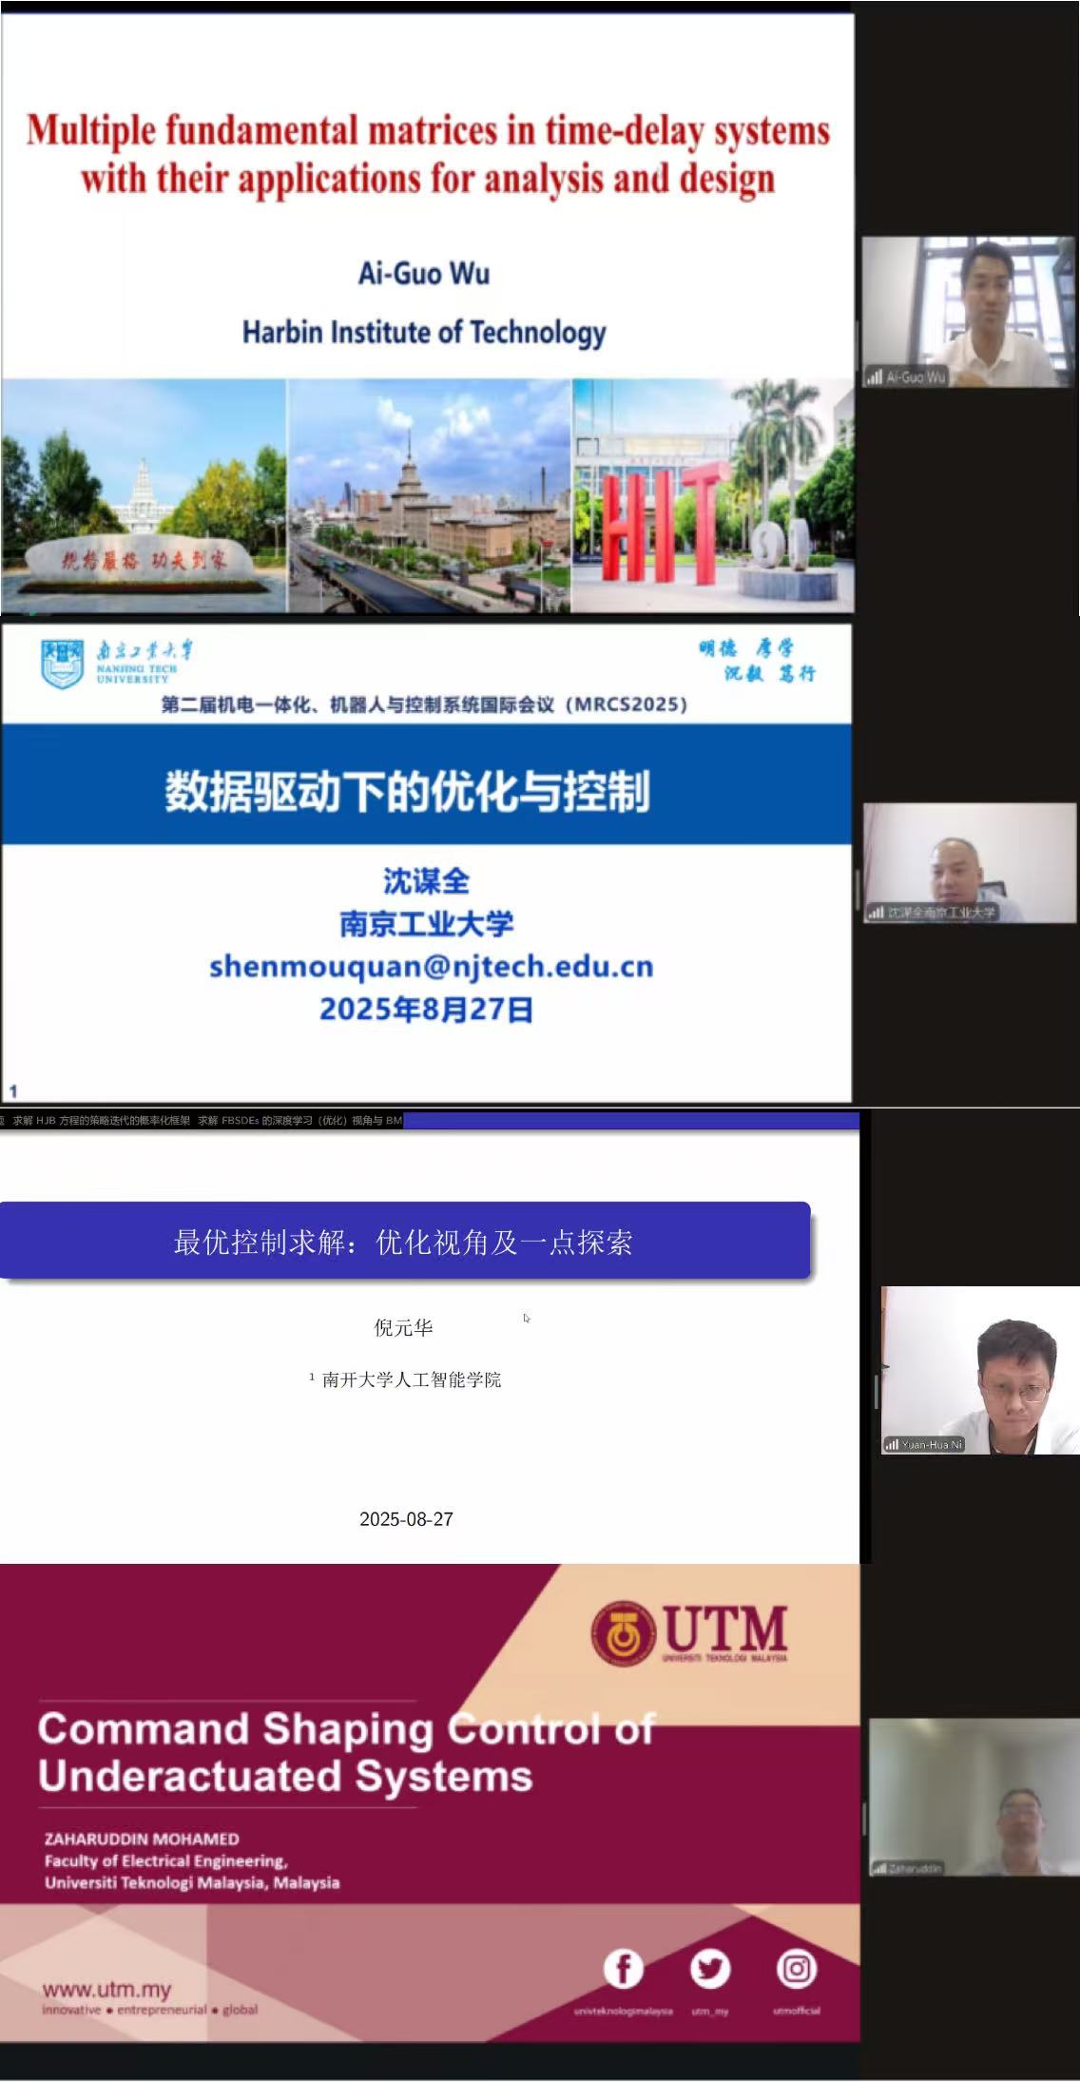Click the slide number '1' at slide corner
1080x2082 pixels.
point(13,1090)
